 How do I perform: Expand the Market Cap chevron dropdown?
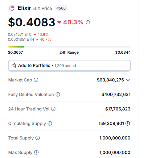coord(128,80)
